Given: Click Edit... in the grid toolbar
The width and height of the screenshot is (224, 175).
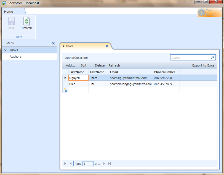Looking at the screenshot, I should (85, 65).
